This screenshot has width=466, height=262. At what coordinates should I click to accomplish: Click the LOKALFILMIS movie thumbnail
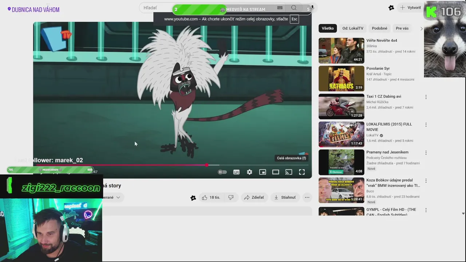pyautogui.click(x=341, y=134)
